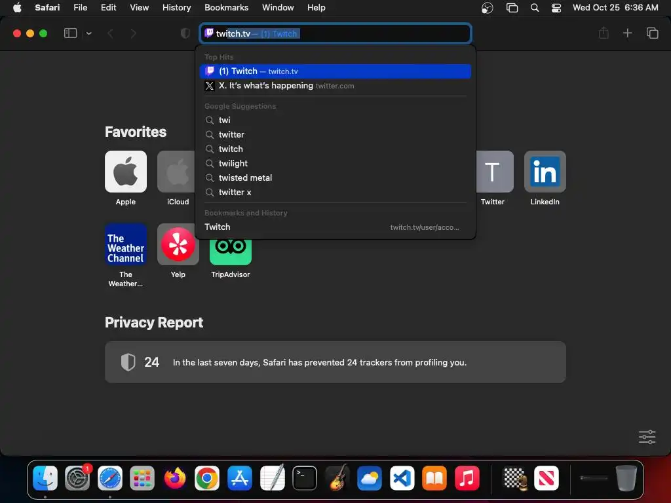Choose the 'twilight' Google suggestion
The width and height of the screenshot is (671, 503).
point(335,163)
